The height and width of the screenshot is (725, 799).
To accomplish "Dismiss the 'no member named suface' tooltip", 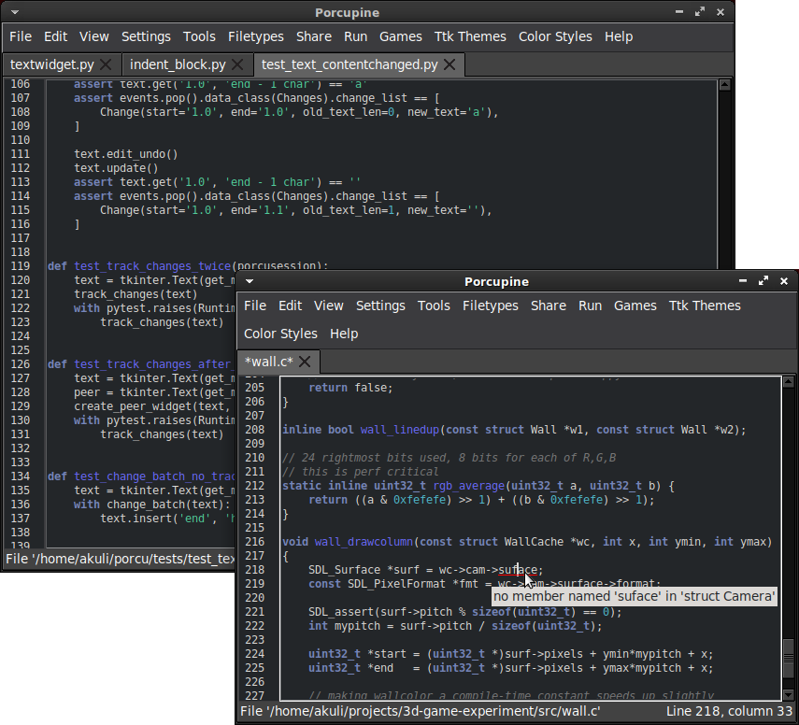I will 634,596.
